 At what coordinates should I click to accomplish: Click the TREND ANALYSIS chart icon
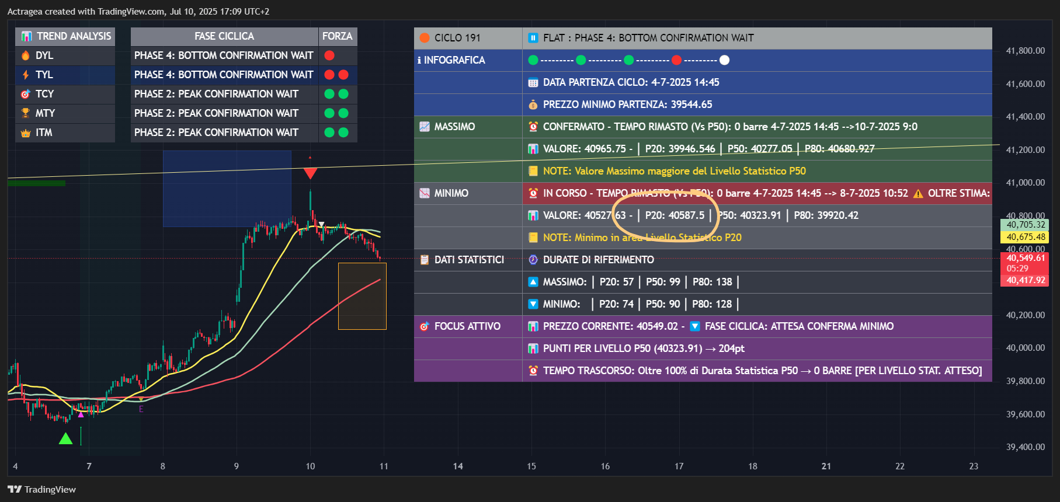click(x=26, y=36)
